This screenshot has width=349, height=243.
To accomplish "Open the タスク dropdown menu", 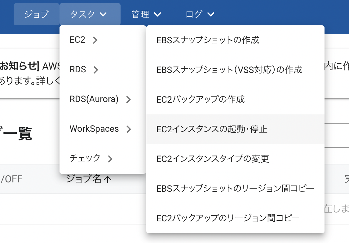I will click(90, 14).
